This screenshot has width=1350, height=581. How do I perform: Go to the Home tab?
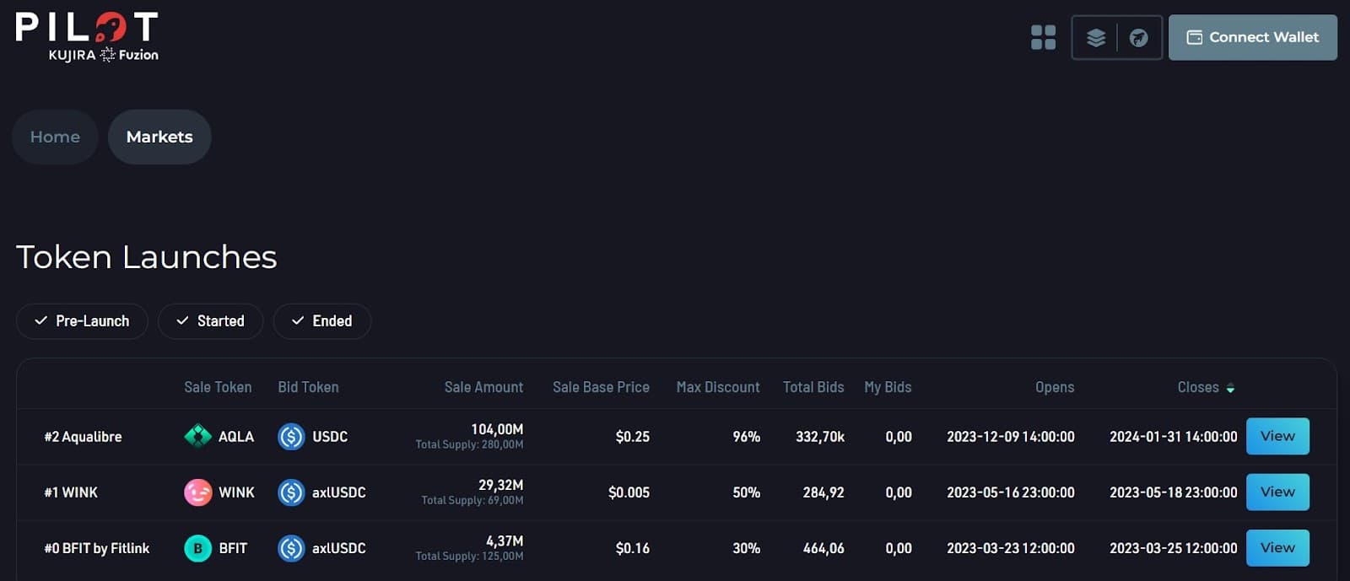click(x=55, y=137)
